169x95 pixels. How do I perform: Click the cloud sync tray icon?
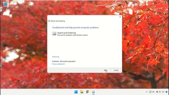point(157,92)
